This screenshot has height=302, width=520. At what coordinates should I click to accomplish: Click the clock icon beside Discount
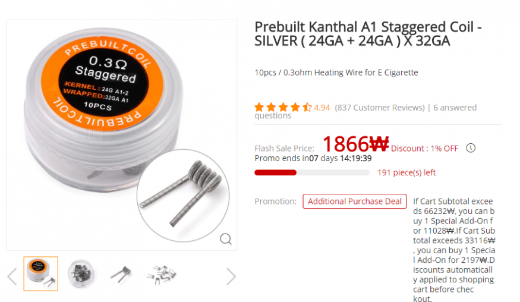[x=471, y=148]
